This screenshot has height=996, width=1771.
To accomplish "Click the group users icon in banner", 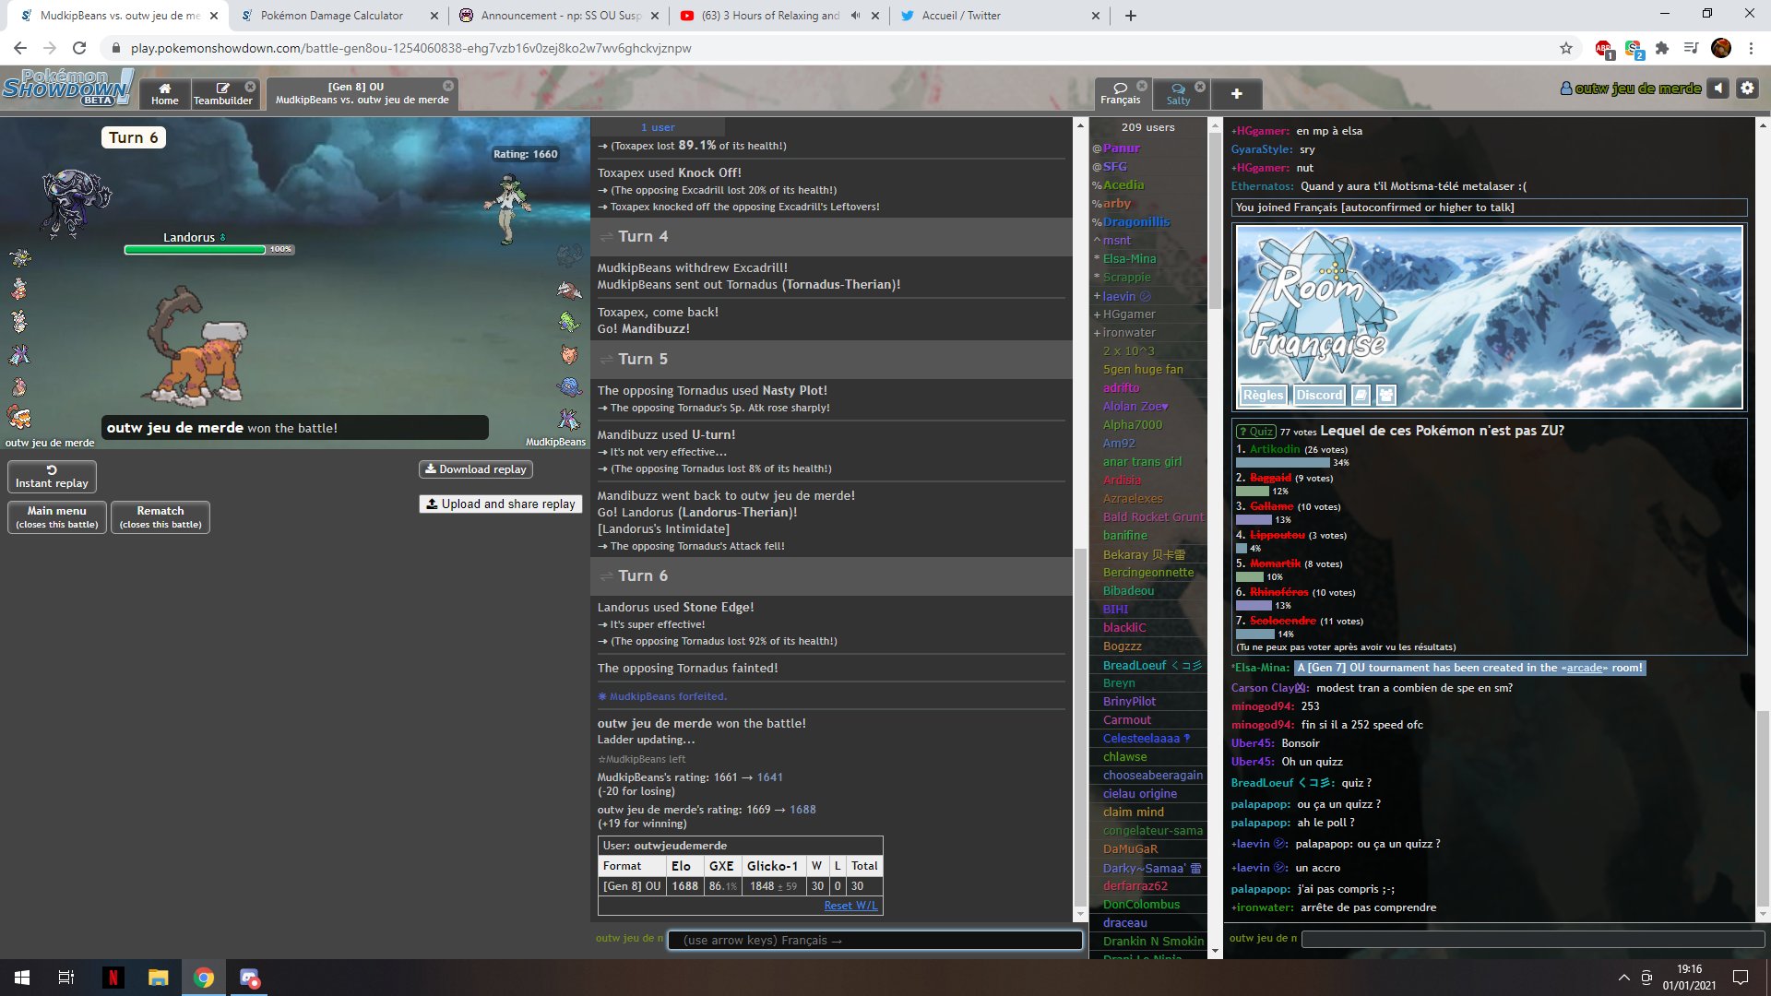I will (1385, 395).
